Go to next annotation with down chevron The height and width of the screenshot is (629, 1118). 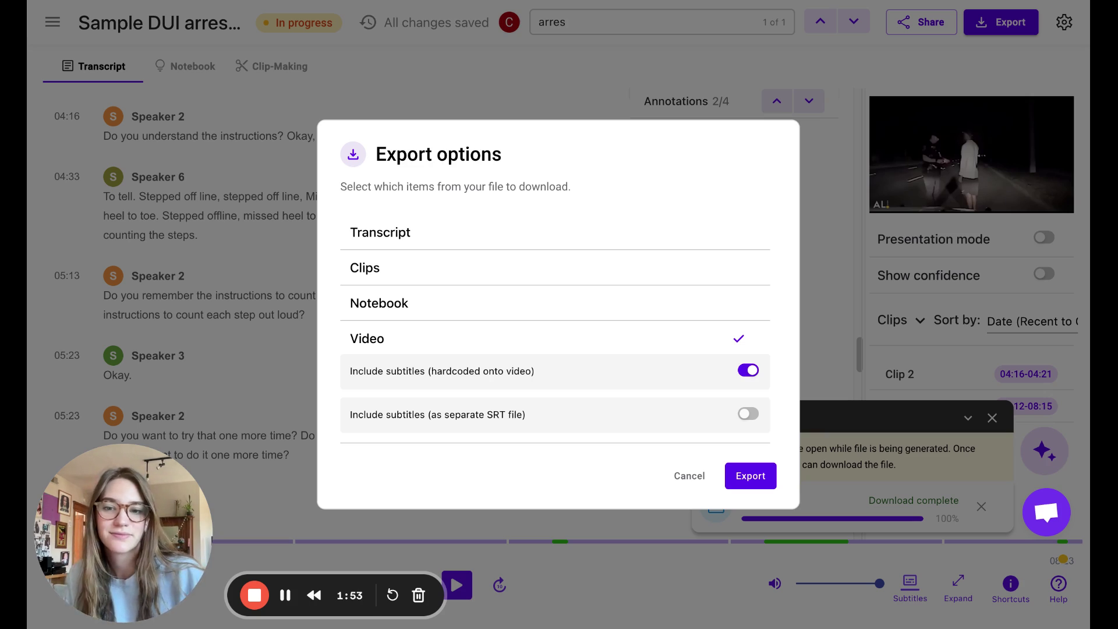click(809, 101)
